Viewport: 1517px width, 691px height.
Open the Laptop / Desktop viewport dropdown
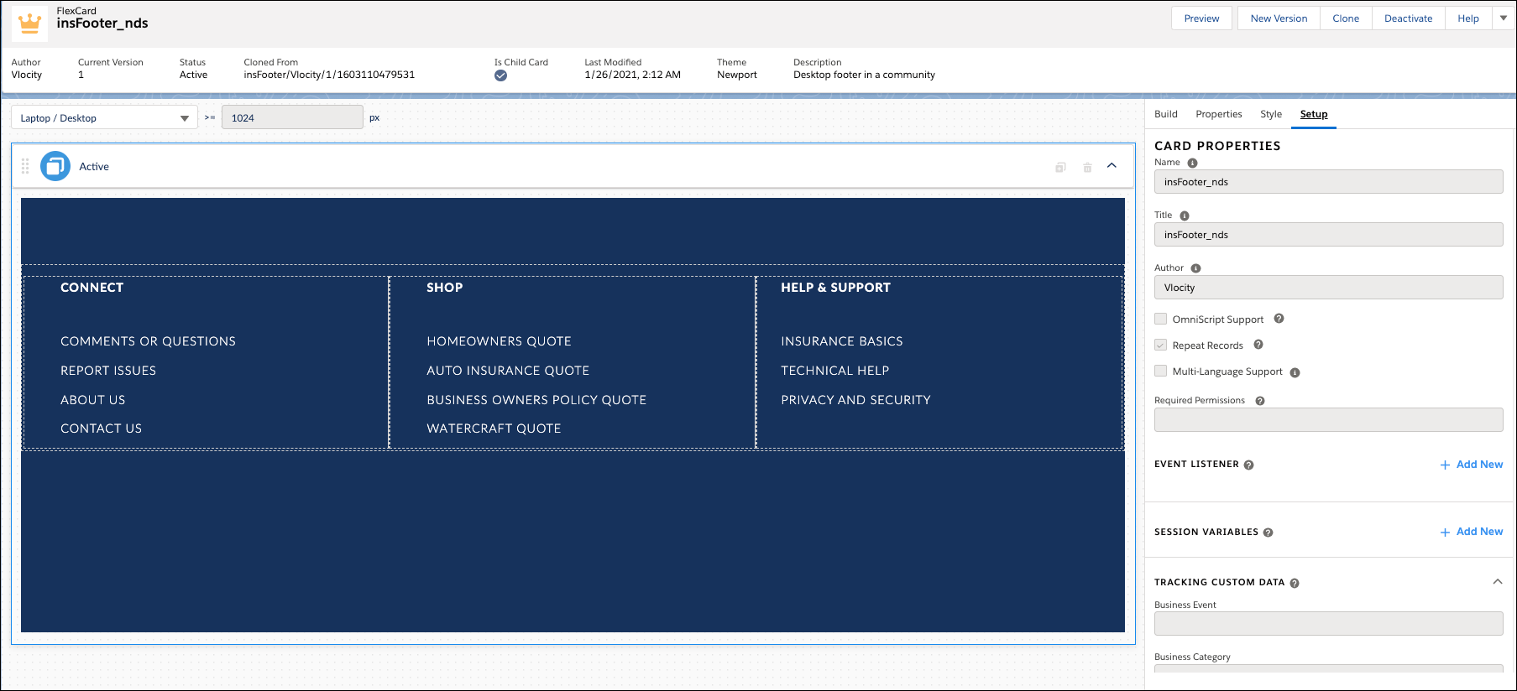tap(104, 117)
